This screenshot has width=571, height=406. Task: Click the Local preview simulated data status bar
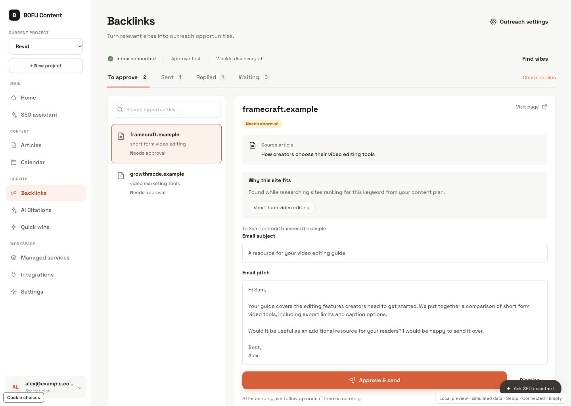pos(500,398)
